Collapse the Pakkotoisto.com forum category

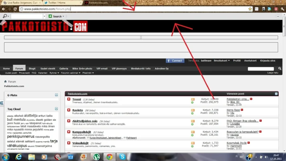pos(276,93)
